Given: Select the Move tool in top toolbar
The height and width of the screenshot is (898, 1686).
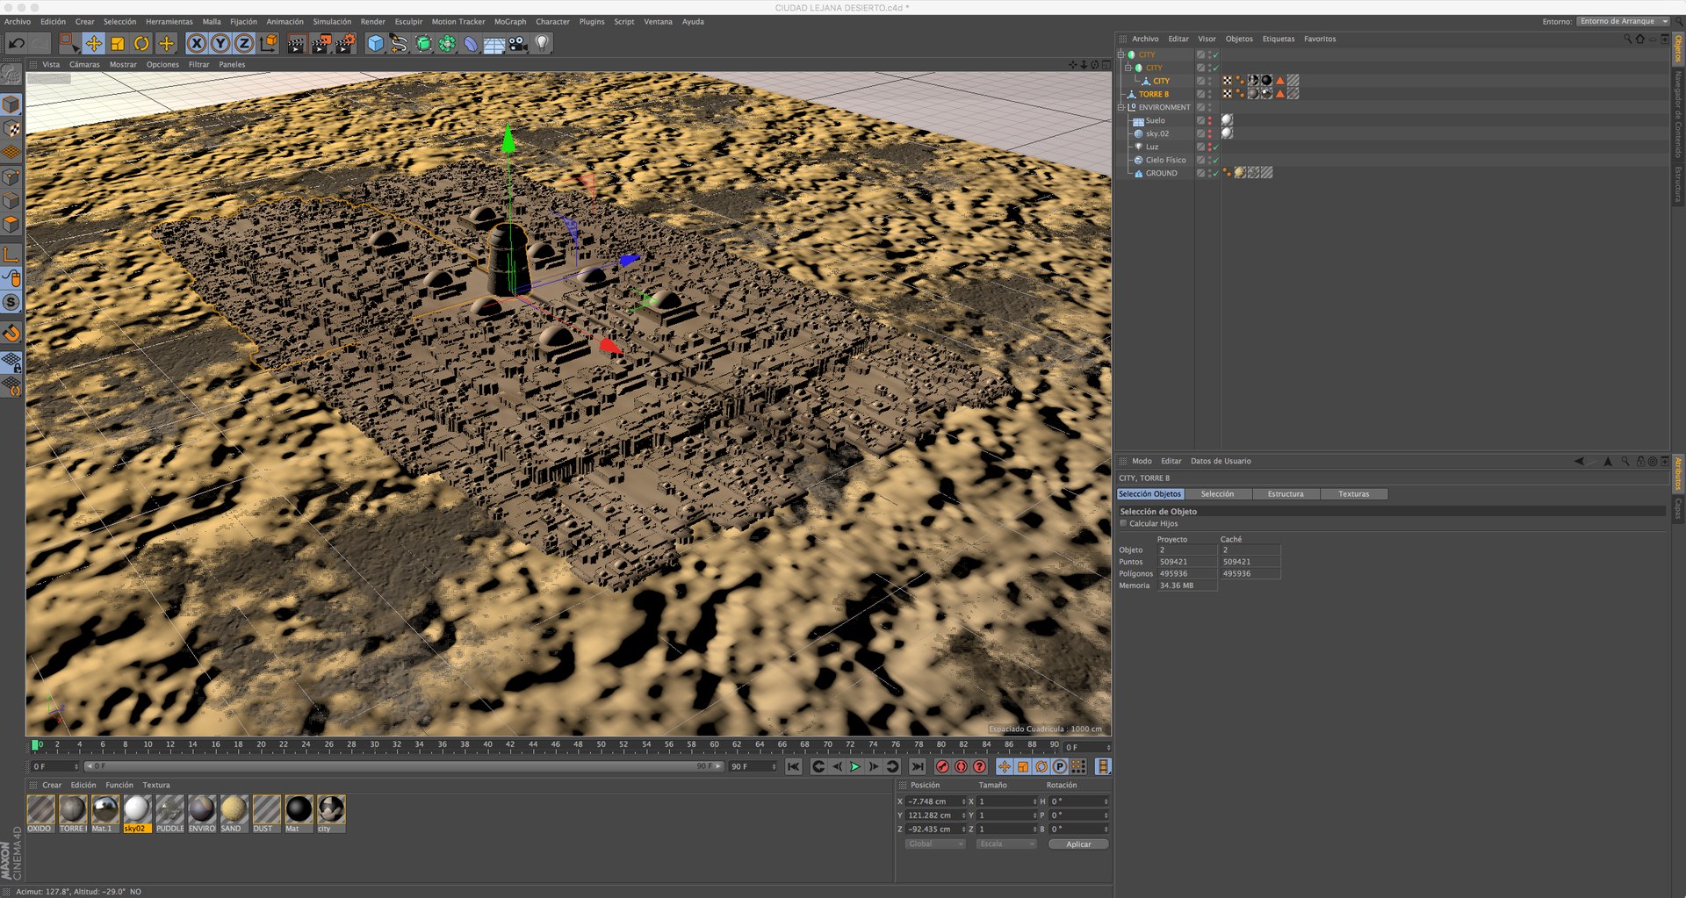Looking at the screenshot, I should coord(93,43).
